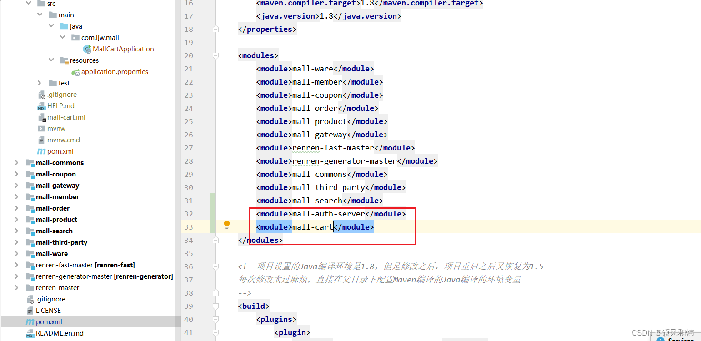
Task: Click the renren-master folder icon
Action: 30,288
